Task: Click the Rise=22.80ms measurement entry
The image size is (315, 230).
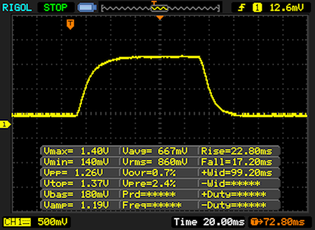Action: point(239,151)
